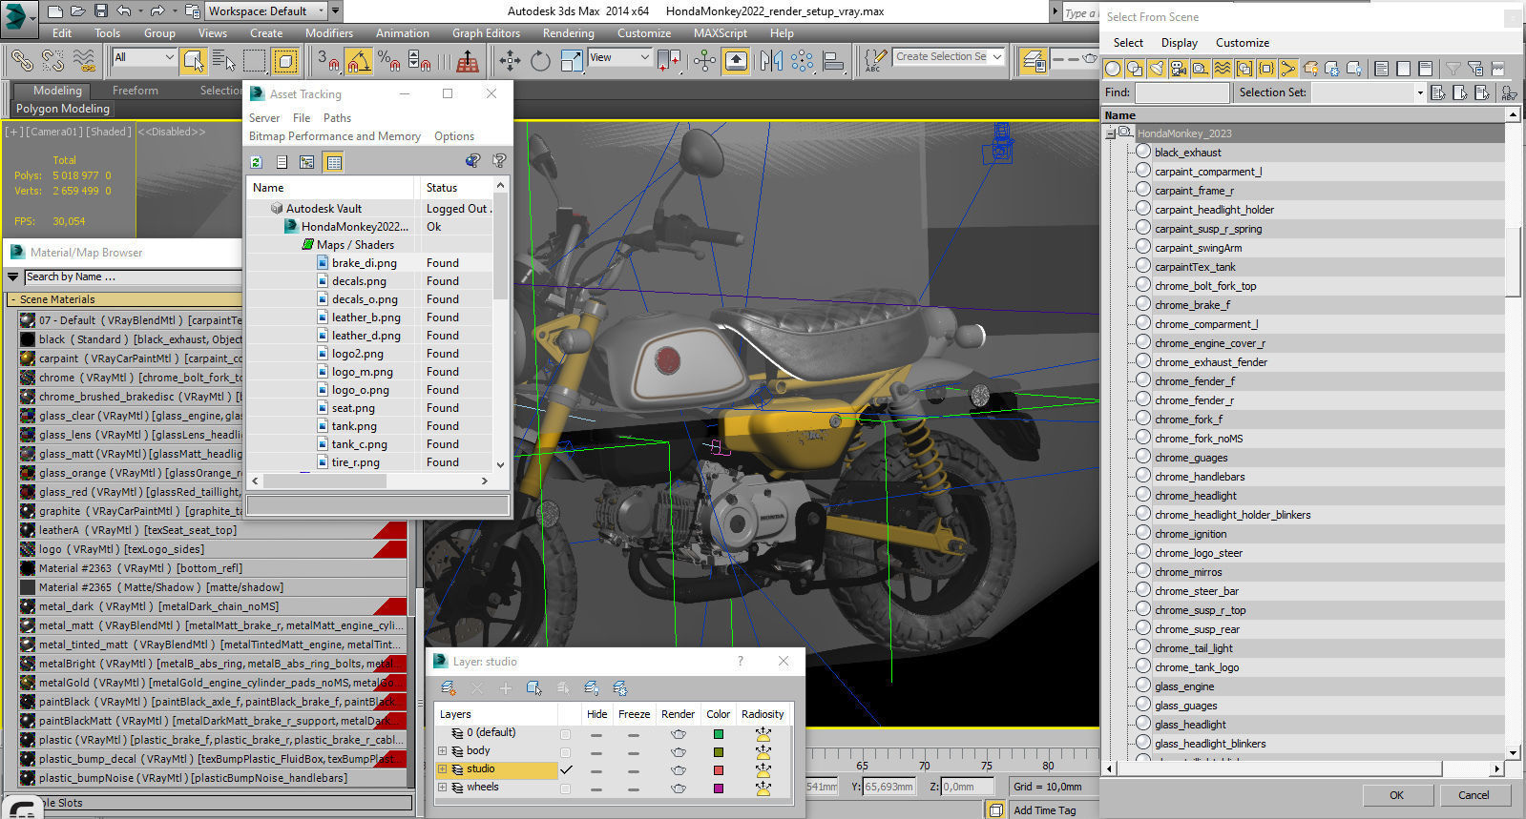Image resolution: width=1526 pixels, height=819 pixels.
Task: Click the Bind to Space Warp icon
Action: pos(84,61)
